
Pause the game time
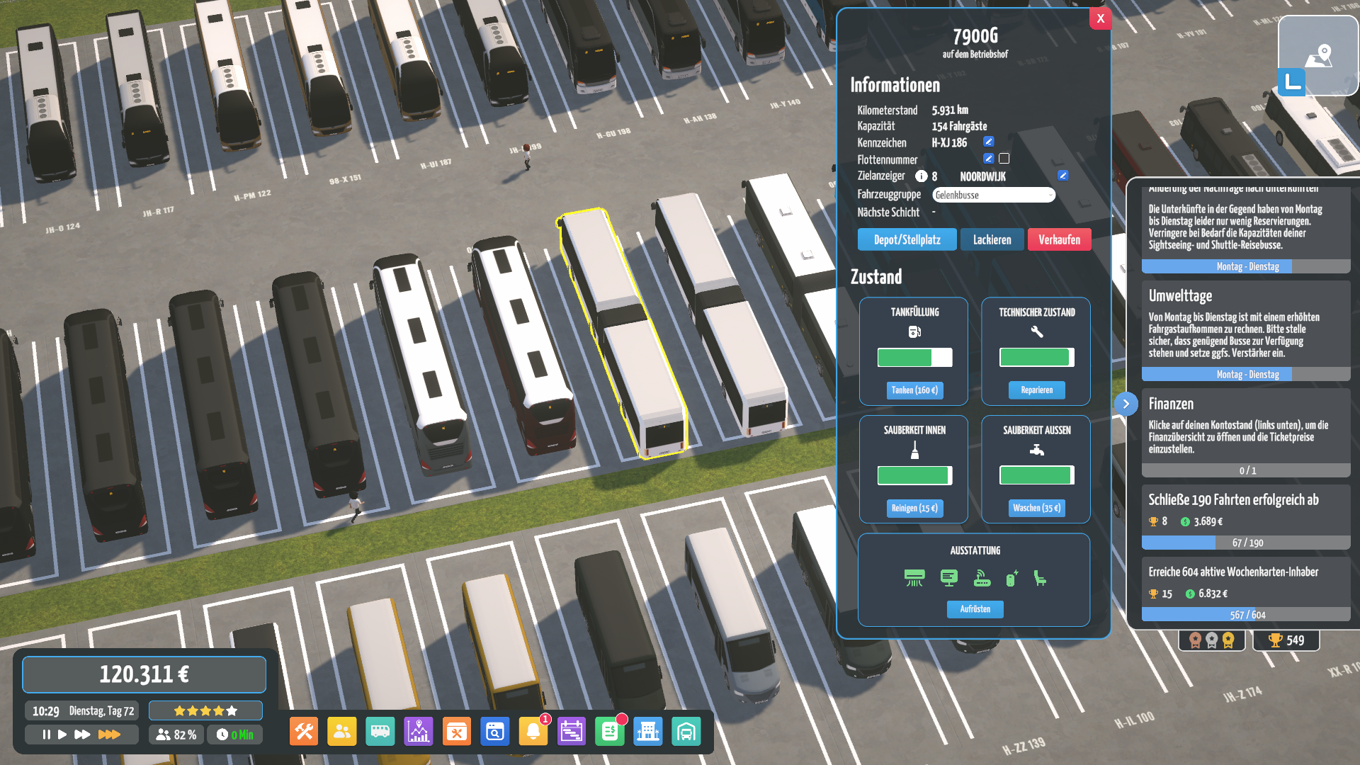coord(47,735)
